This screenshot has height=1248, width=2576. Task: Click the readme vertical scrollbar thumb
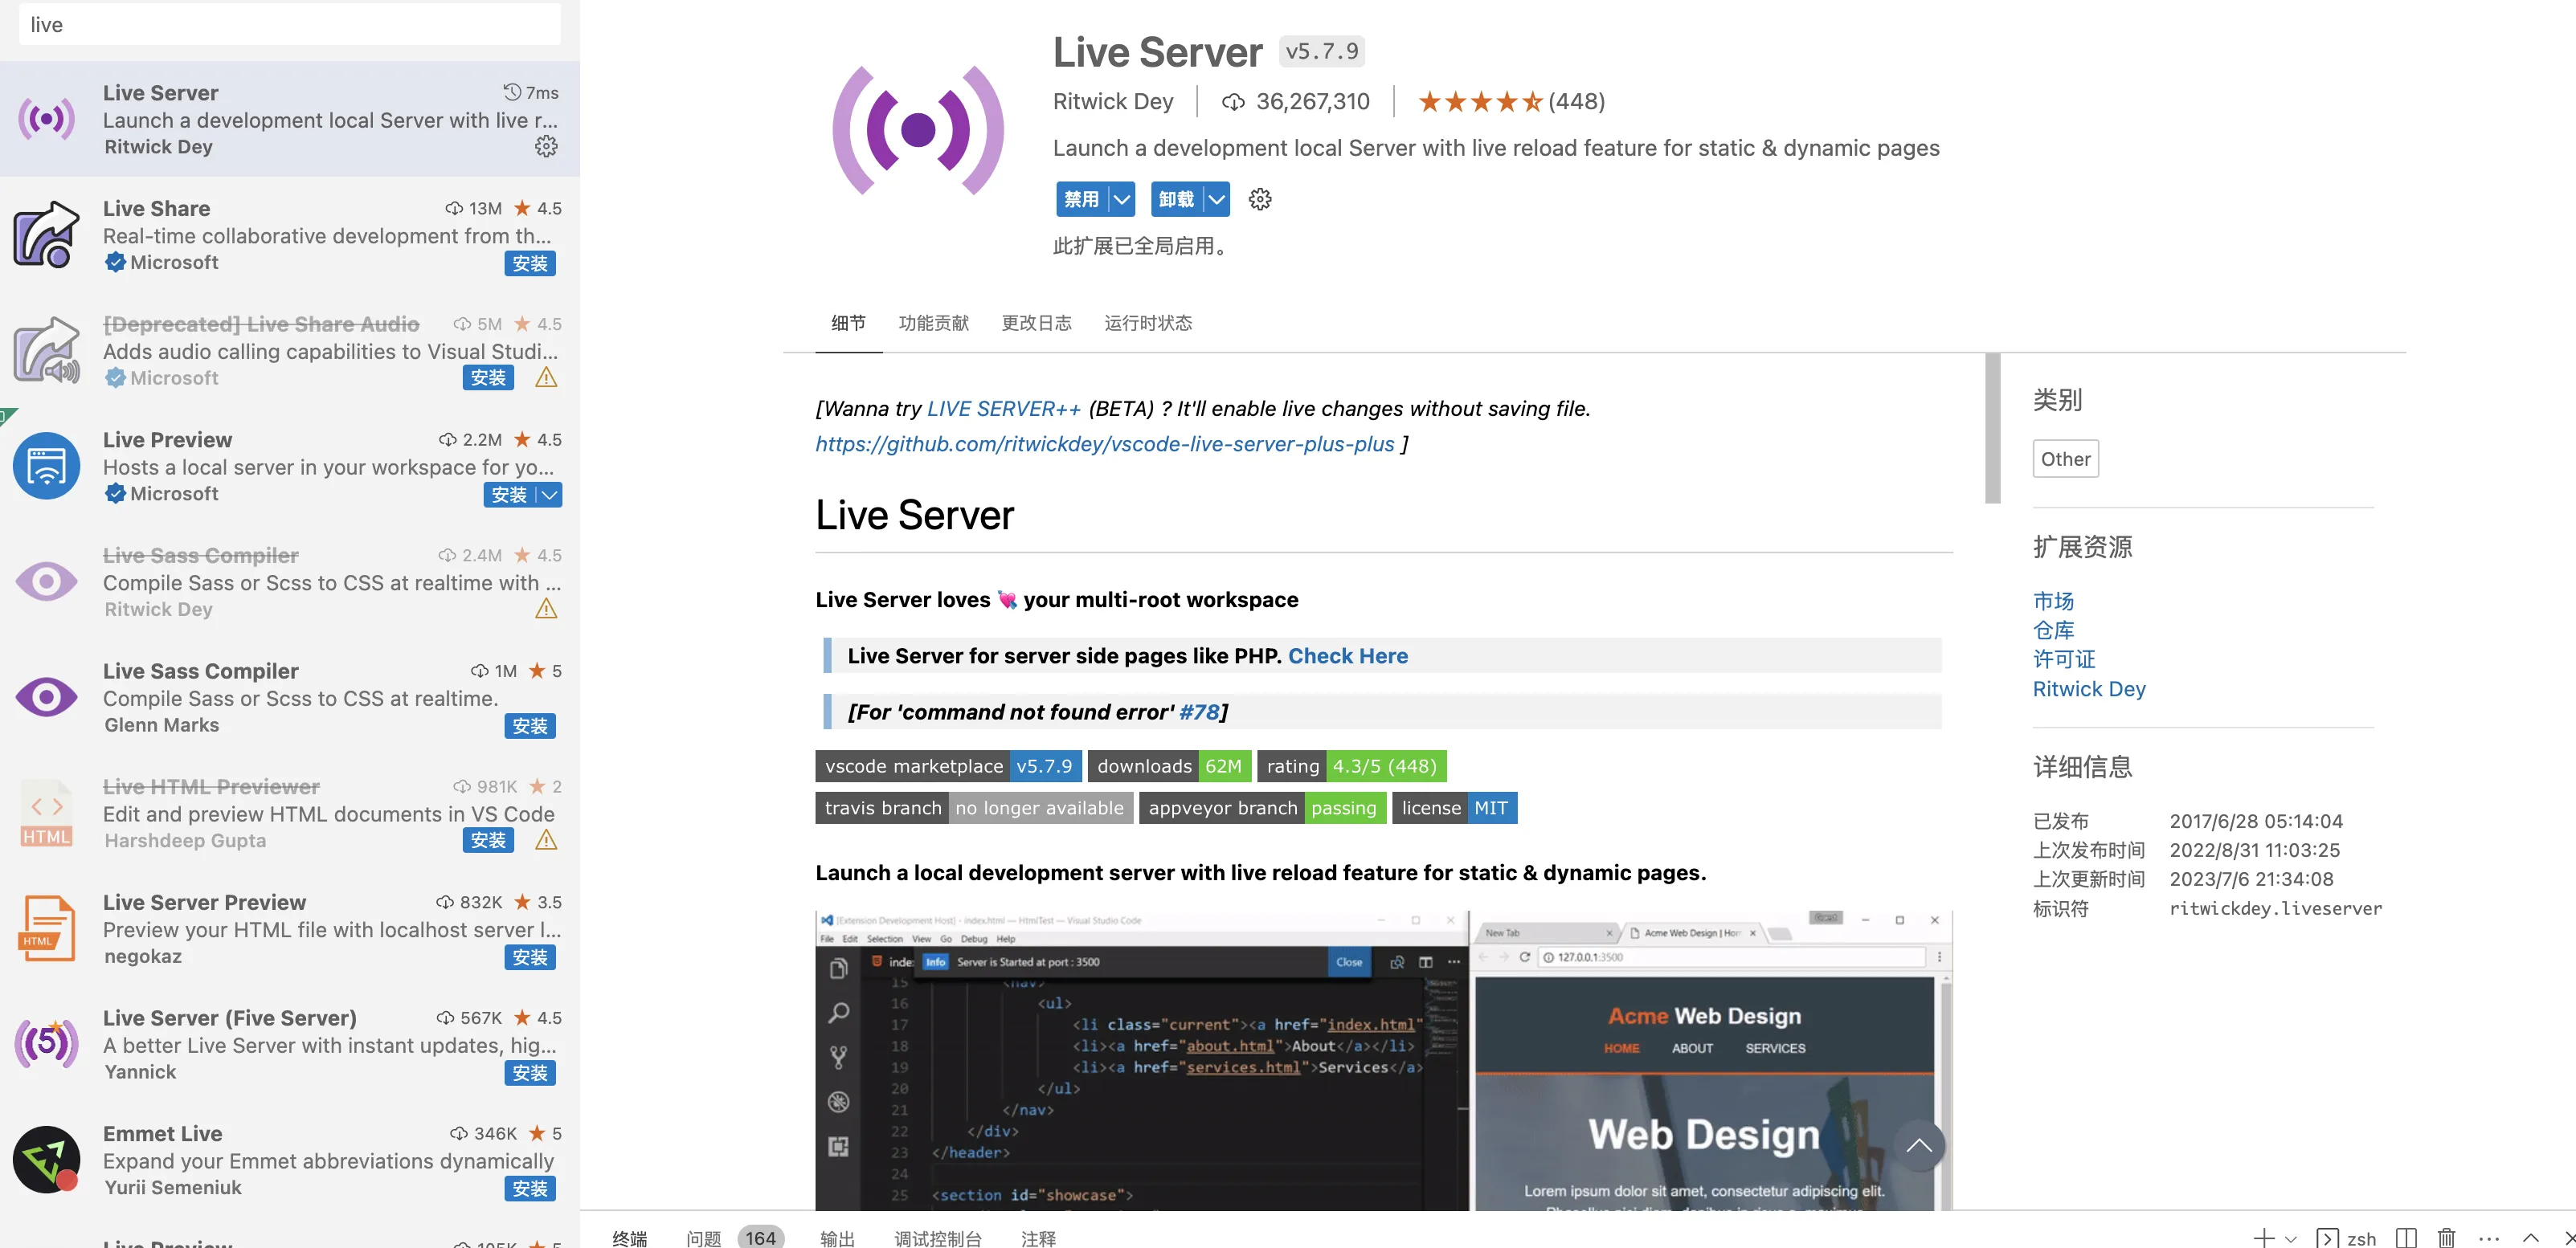click(1992, 428)
